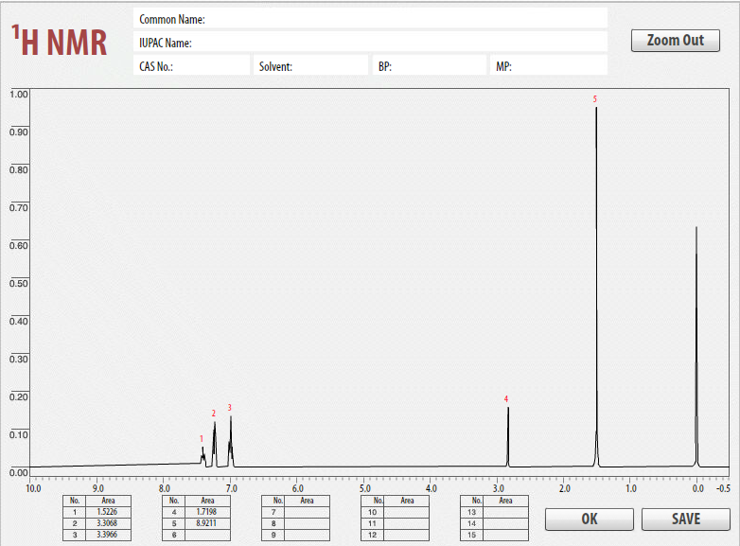Click the 5.0 ppm axis label
The height and width of the screenshot is (546, 740).
tap(365, 488)
